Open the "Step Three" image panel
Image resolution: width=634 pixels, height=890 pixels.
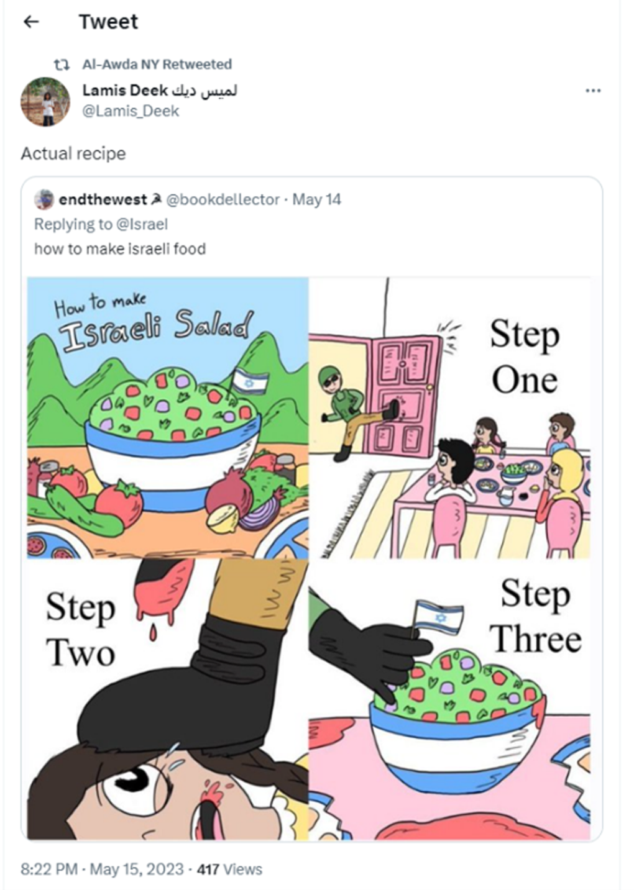(x=449, y=699)
